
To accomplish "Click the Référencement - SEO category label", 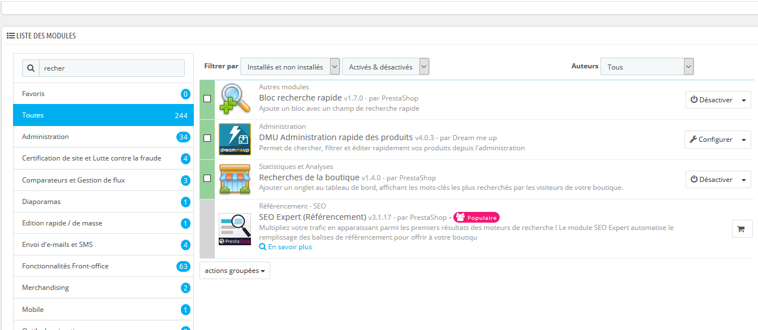I will (292, 206).
